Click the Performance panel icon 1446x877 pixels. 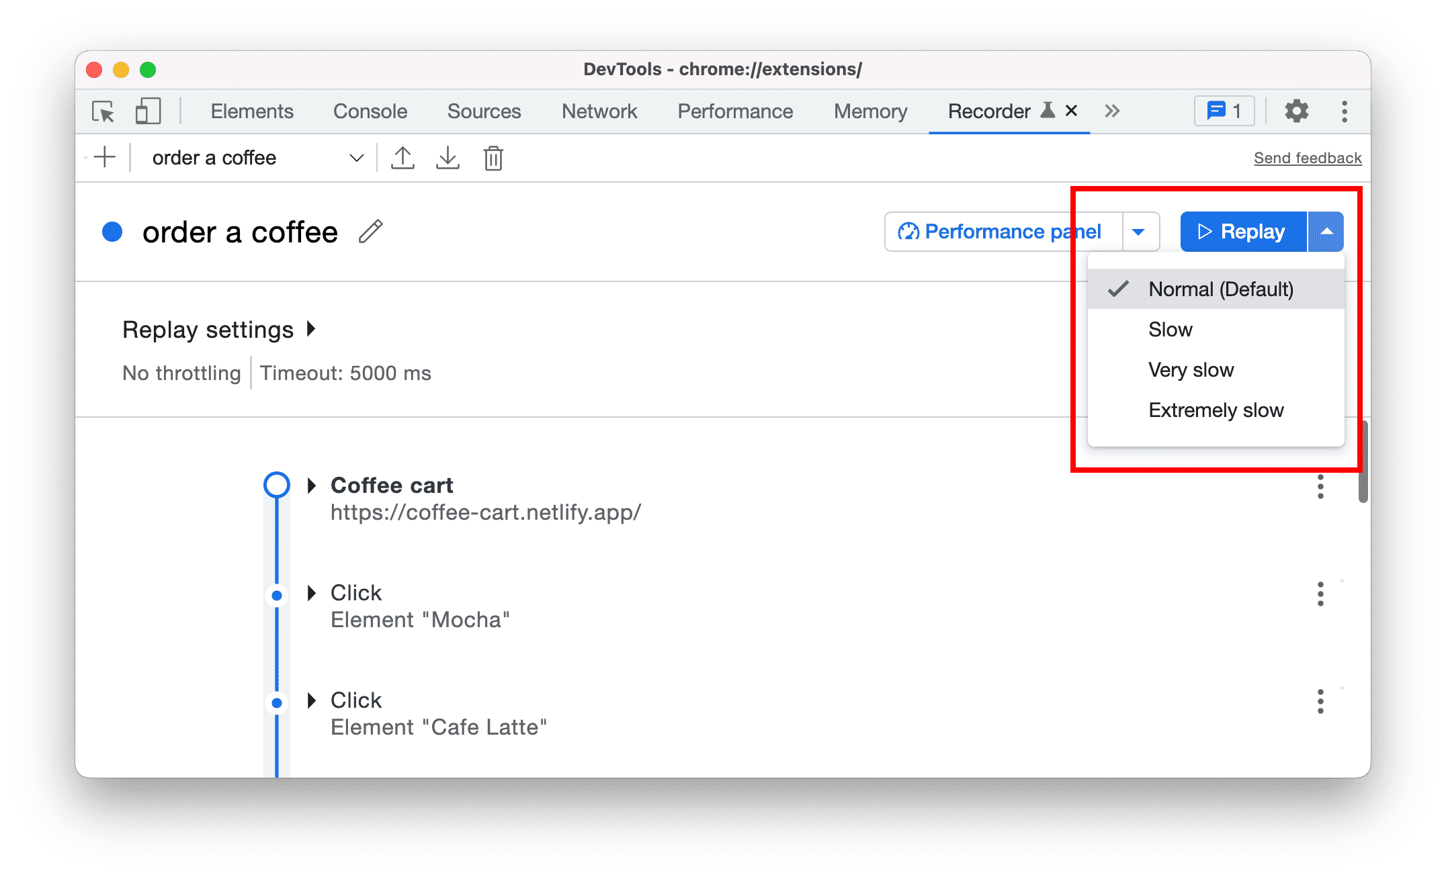[908, 230]
